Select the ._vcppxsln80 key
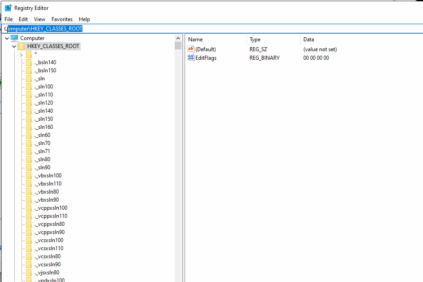423x282 pixels. pyautogui.click(x=50, y=224)
